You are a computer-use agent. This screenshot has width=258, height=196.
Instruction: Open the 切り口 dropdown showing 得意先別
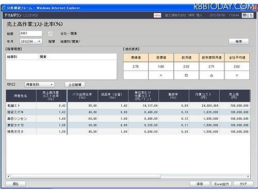point(40,85)
